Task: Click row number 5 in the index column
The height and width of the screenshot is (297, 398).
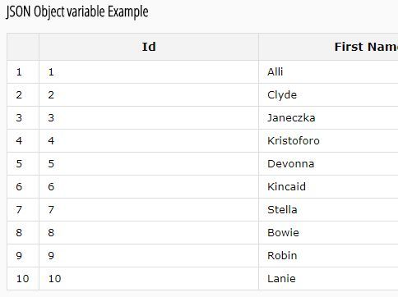Action: (23, 164)
